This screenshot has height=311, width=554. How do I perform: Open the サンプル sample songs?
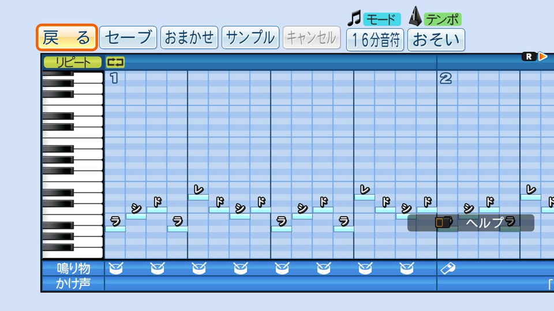point(250,37)
